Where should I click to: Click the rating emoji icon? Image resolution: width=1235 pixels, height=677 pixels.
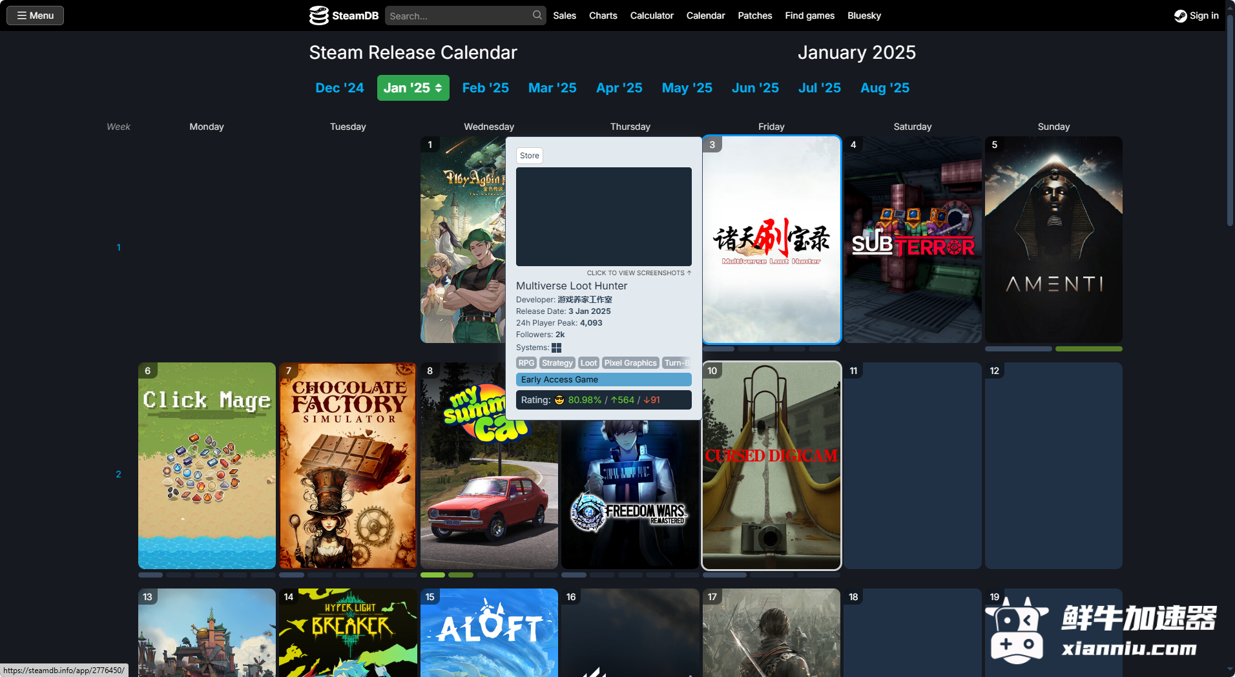pyautogui.click(x=559, y=400)
